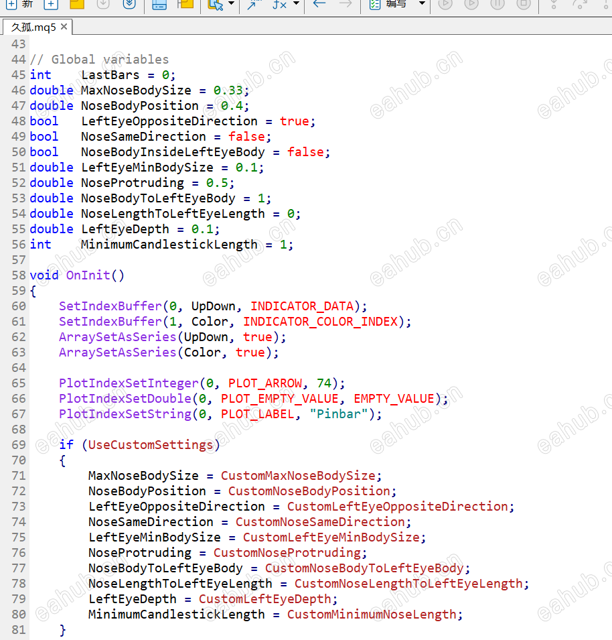Viewport: 612px width, 640px height.
Task: Click 'NoseBodyToLeftEyeBody' on line 53
Action: pyautogui.click(x=158, y=198)
